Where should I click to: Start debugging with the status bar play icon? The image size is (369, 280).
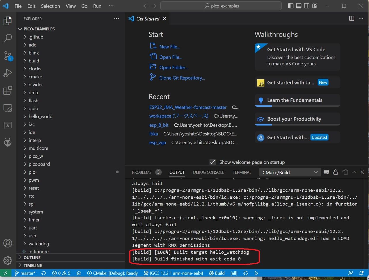[257, 273]
